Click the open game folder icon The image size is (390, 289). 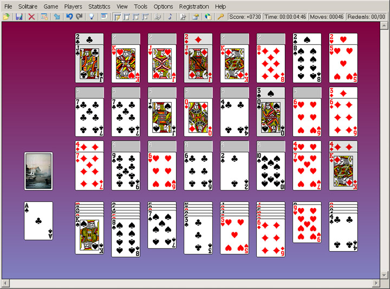(x=6, y=17)
